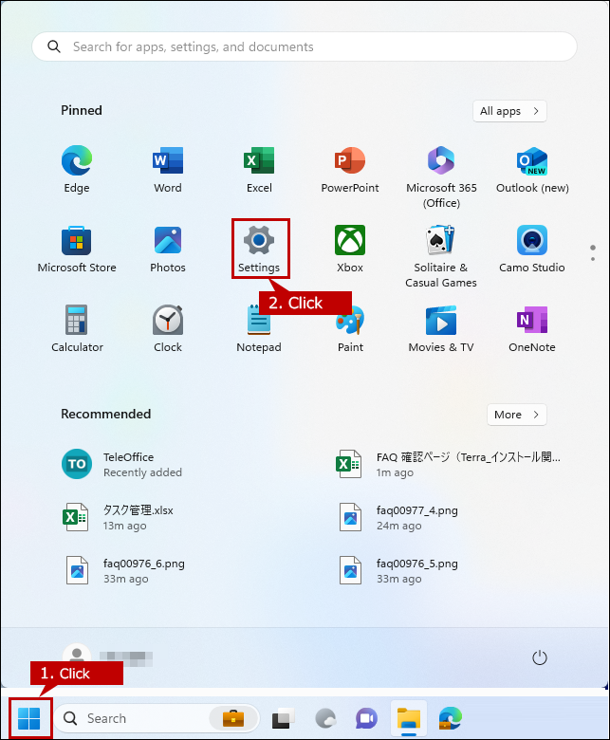
Task: Launch Edge from the taskbar
Action: (x=451, y=718)
